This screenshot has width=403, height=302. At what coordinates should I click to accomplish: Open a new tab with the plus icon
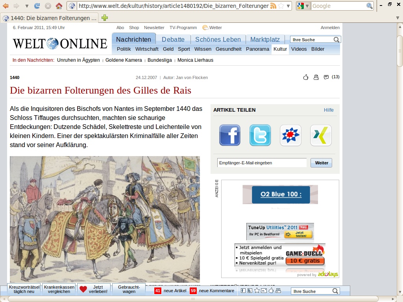[105, 18]
